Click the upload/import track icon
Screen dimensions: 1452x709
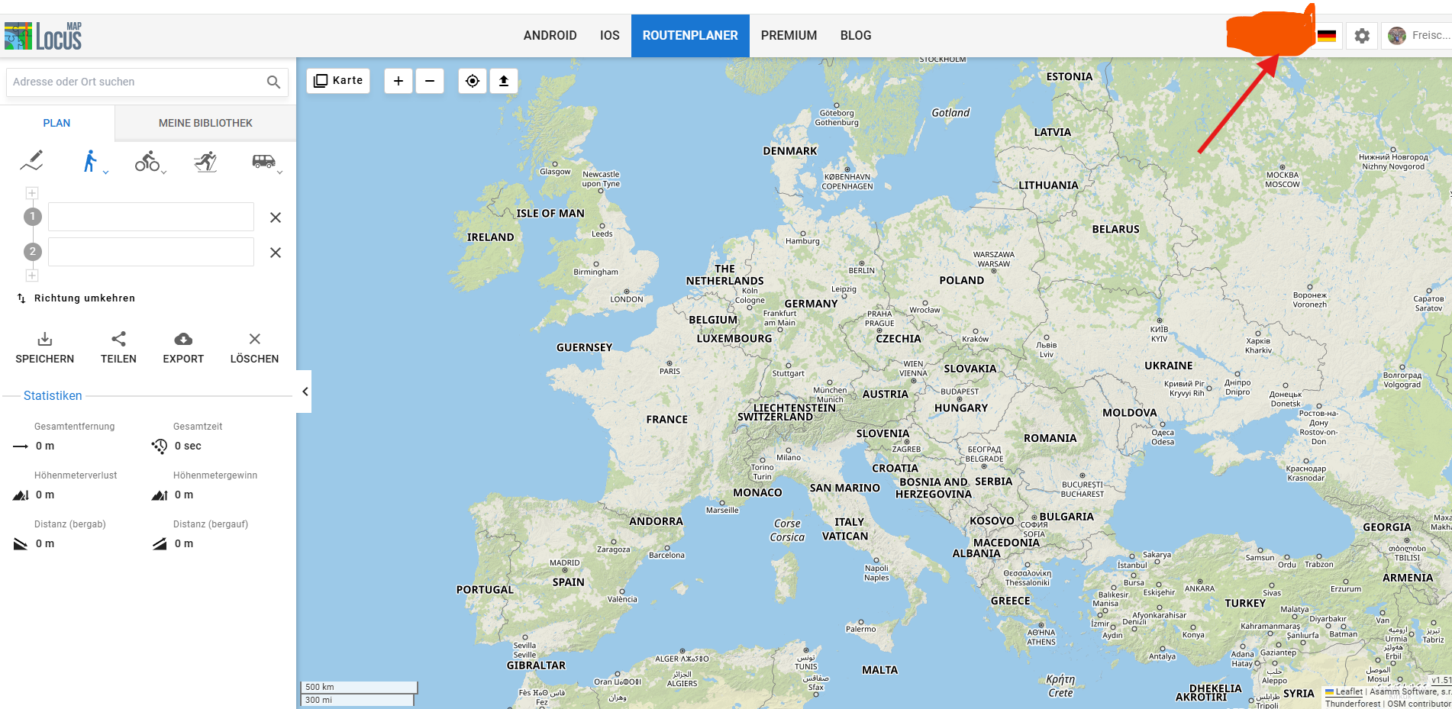[x=504, y=81]
